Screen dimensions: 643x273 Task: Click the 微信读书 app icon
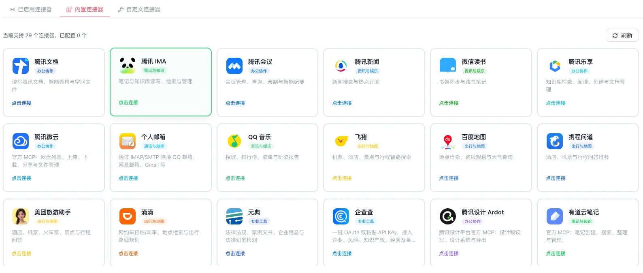click(x=448, y=66)
